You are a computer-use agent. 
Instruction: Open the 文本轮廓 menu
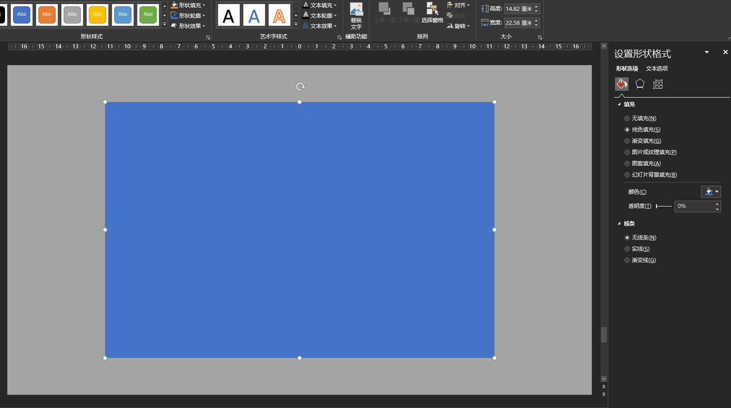[321, 16]
